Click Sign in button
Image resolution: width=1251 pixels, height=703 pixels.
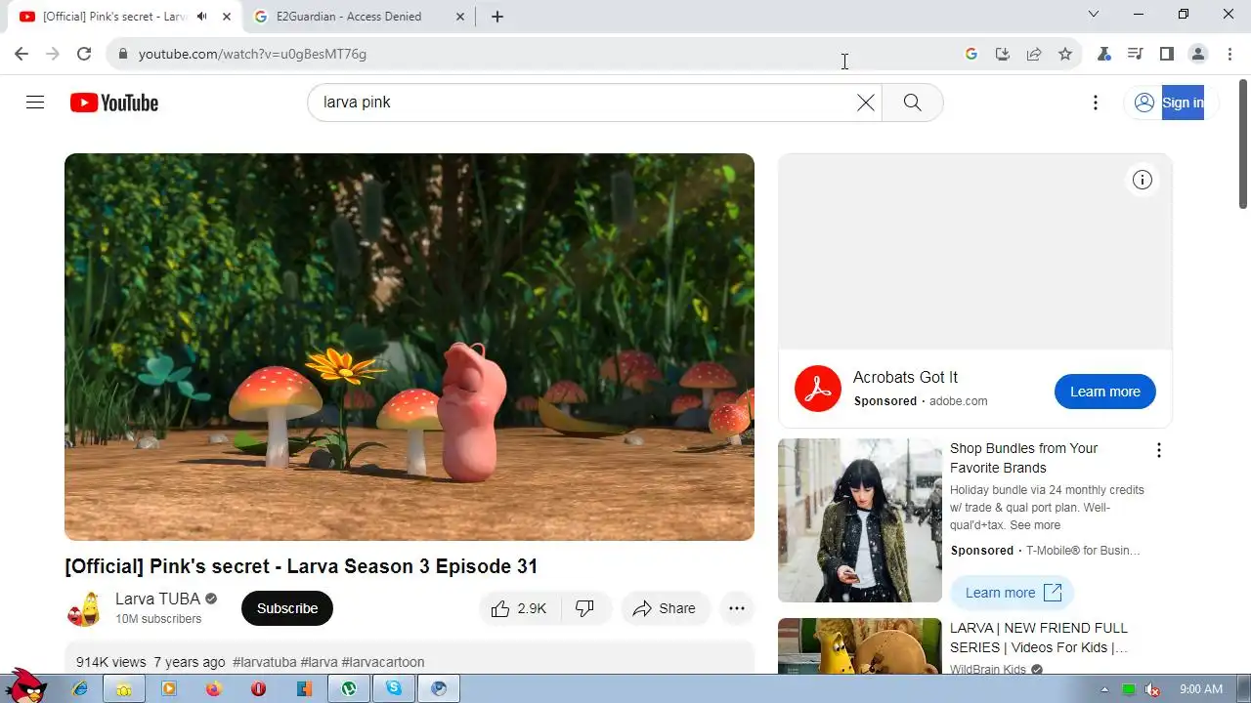(x=1170, y=103)
